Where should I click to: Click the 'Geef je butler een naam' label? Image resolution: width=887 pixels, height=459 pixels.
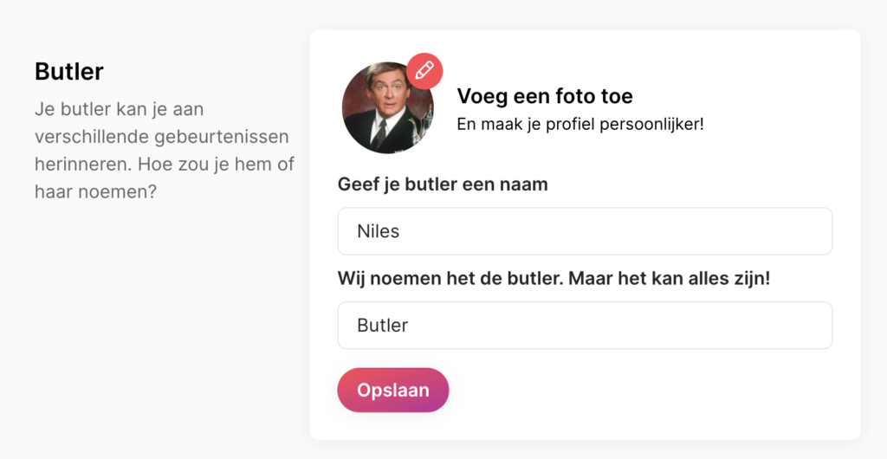(x=443, y=184)
